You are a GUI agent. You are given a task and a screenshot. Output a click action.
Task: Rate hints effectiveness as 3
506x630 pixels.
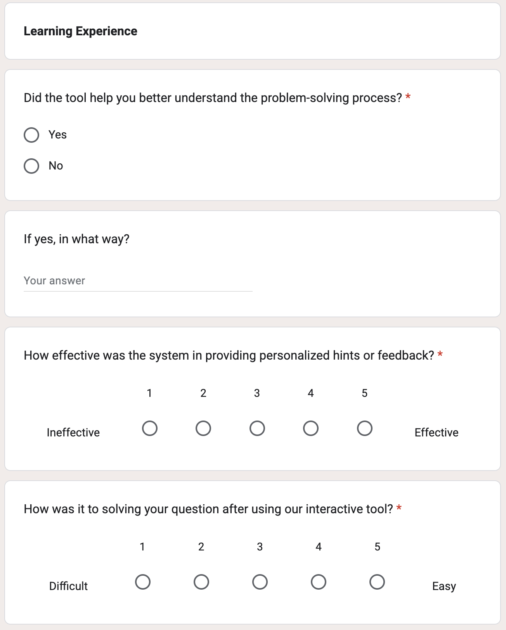click(257, 429)
